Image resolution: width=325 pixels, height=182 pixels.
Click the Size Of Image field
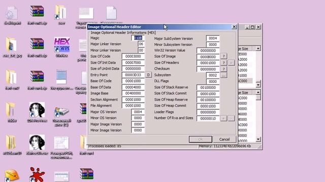[x=208, y=57]
